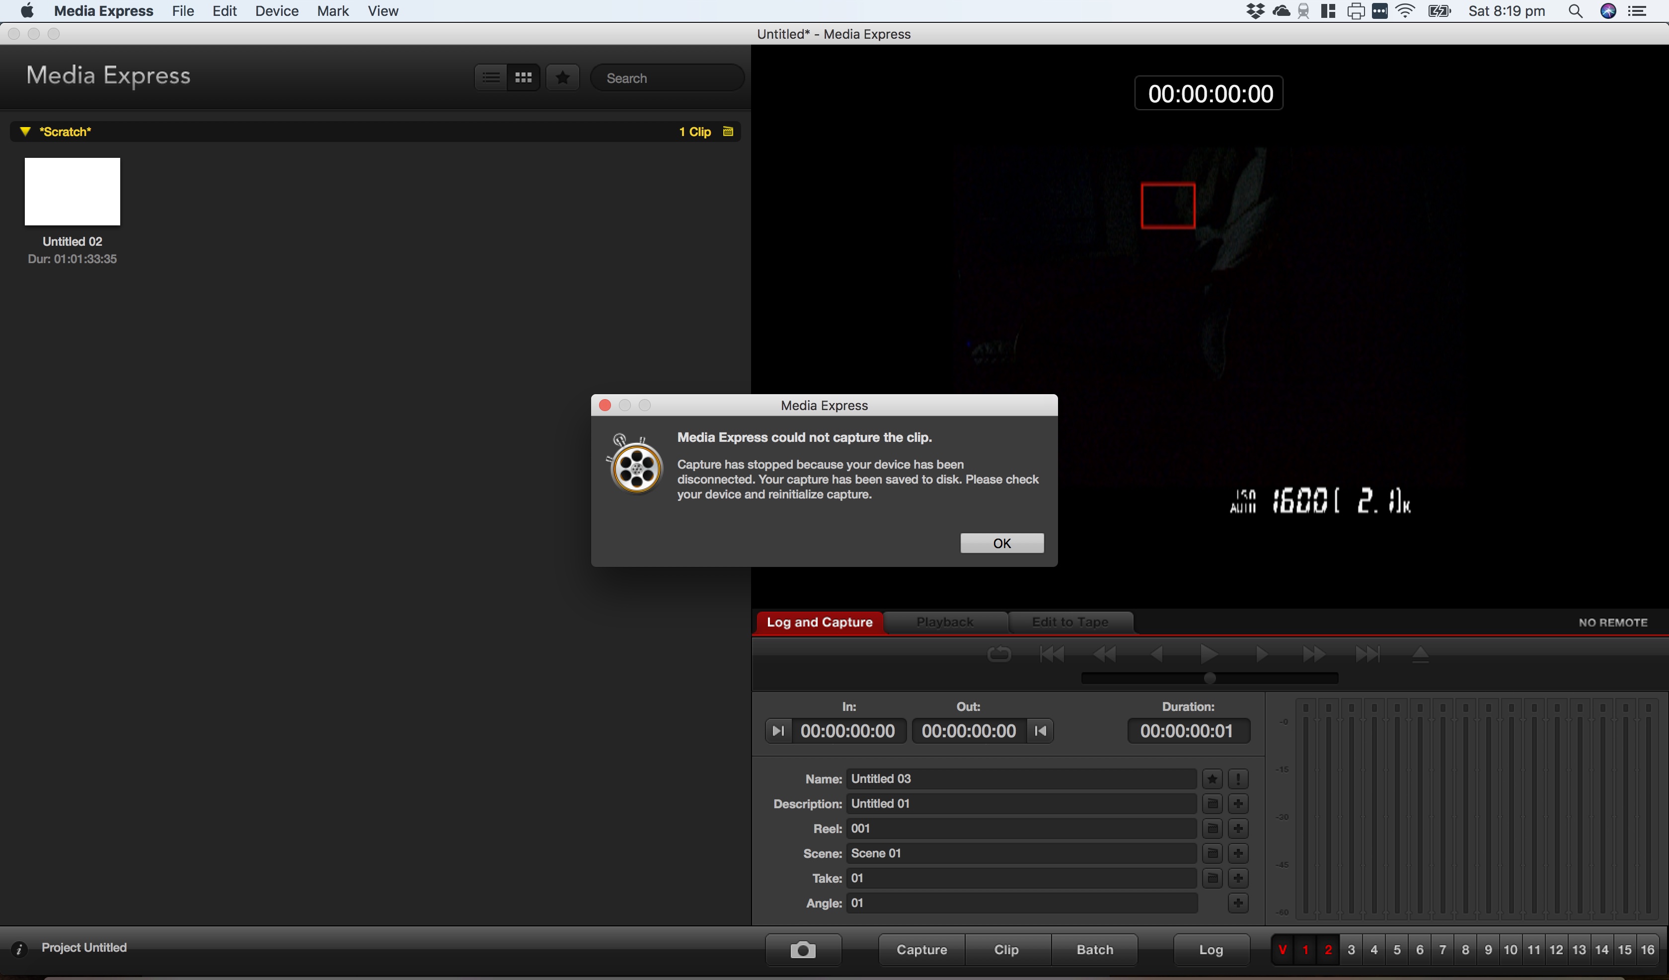Increment the Take number with plus
1669x980 pixels.
(1238, 878)
